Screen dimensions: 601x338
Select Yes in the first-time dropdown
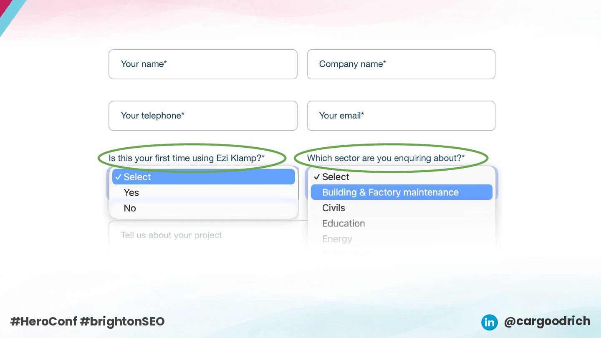[x=131, y=192]
